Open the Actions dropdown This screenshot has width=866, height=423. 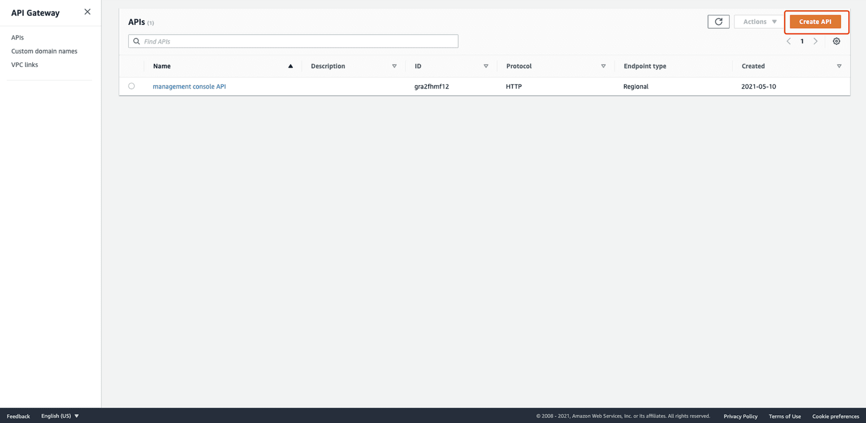point(759,22)
